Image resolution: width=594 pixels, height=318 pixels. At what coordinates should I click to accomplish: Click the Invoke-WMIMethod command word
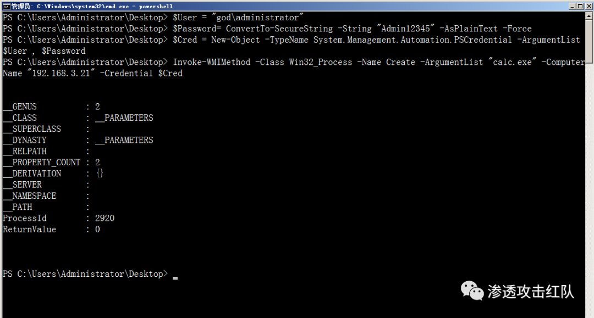[211, 62]
